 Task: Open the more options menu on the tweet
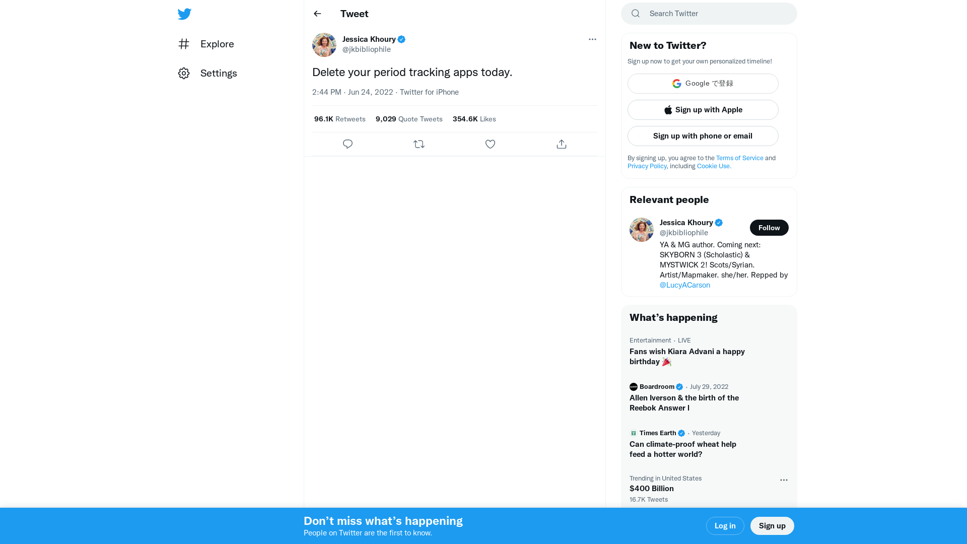point(592,39)
